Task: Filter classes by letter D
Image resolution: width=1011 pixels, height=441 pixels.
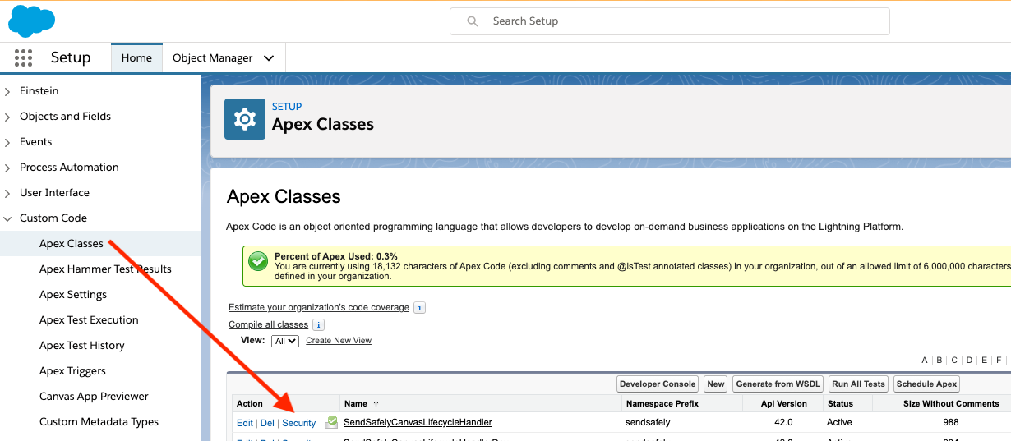Action: coord(969,360)
